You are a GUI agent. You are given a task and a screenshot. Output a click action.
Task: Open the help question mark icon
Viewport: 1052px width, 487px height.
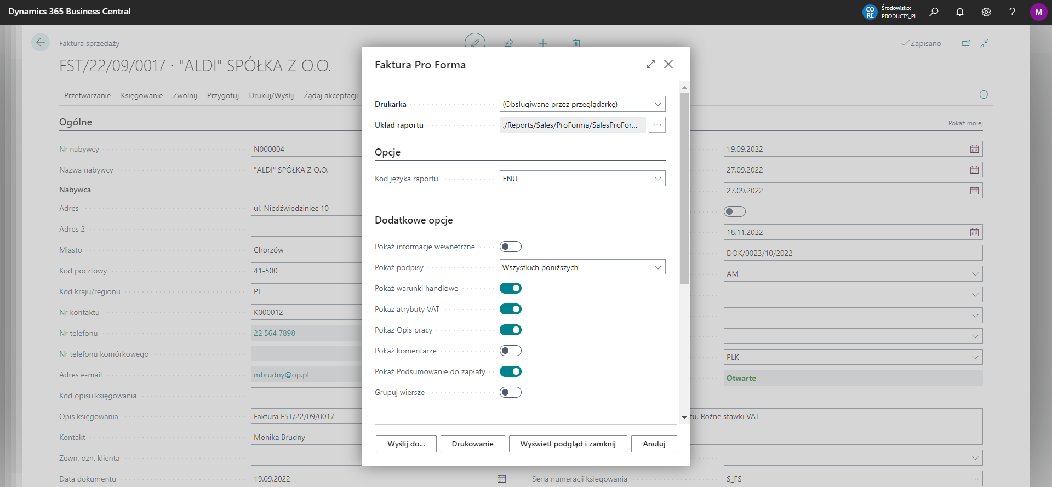[1012, 12]
